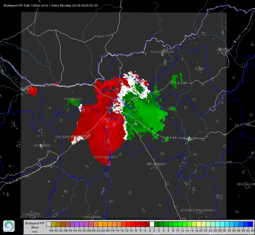Click the radar title text with date 23-06-2025
The width and height of the screenshot is (255, 235).
click(x=51, y=5)
